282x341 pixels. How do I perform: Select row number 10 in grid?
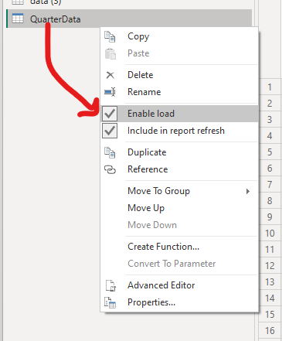pos(270,234)
